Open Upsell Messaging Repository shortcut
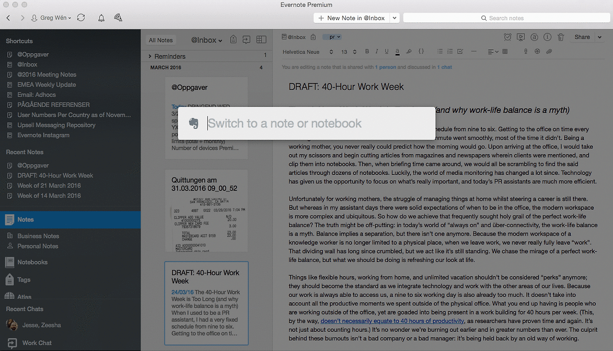 [56, 125]
